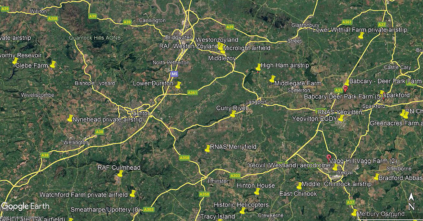Open the High Ham airstrip pushpin
The image size is (423, 221).
click(258, 67)
